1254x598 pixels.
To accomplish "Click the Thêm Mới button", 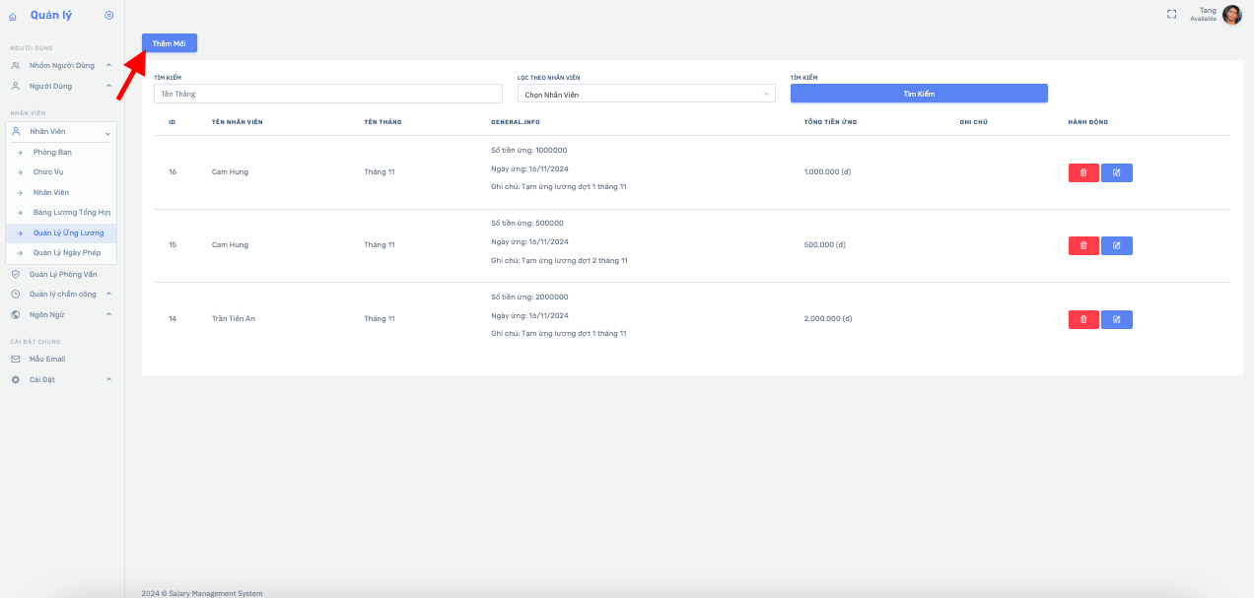I will 169,43.
